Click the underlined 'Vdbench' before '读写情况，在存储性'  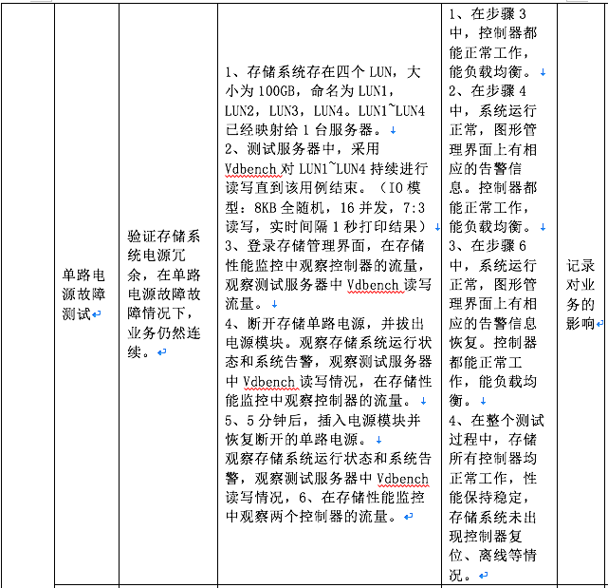[x=268, y=382]
